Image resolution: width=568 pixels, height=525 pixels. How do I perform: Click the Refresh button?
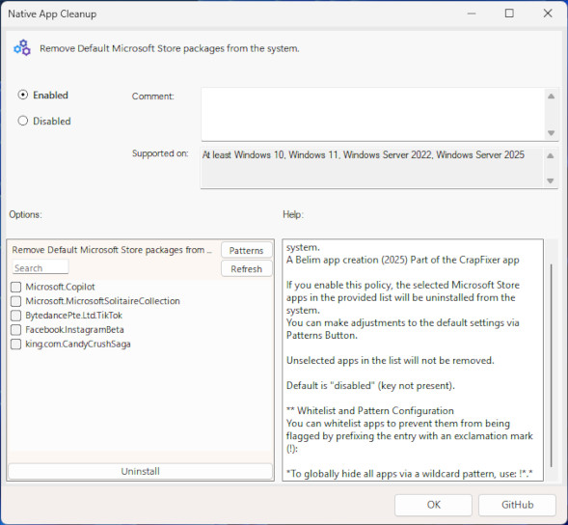click(x=246, y=268)
